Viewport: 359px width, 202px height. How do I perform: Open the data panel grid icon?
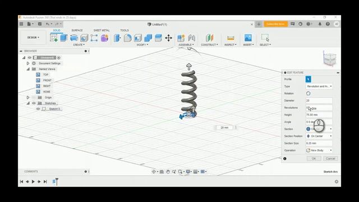tap(21, 24)
